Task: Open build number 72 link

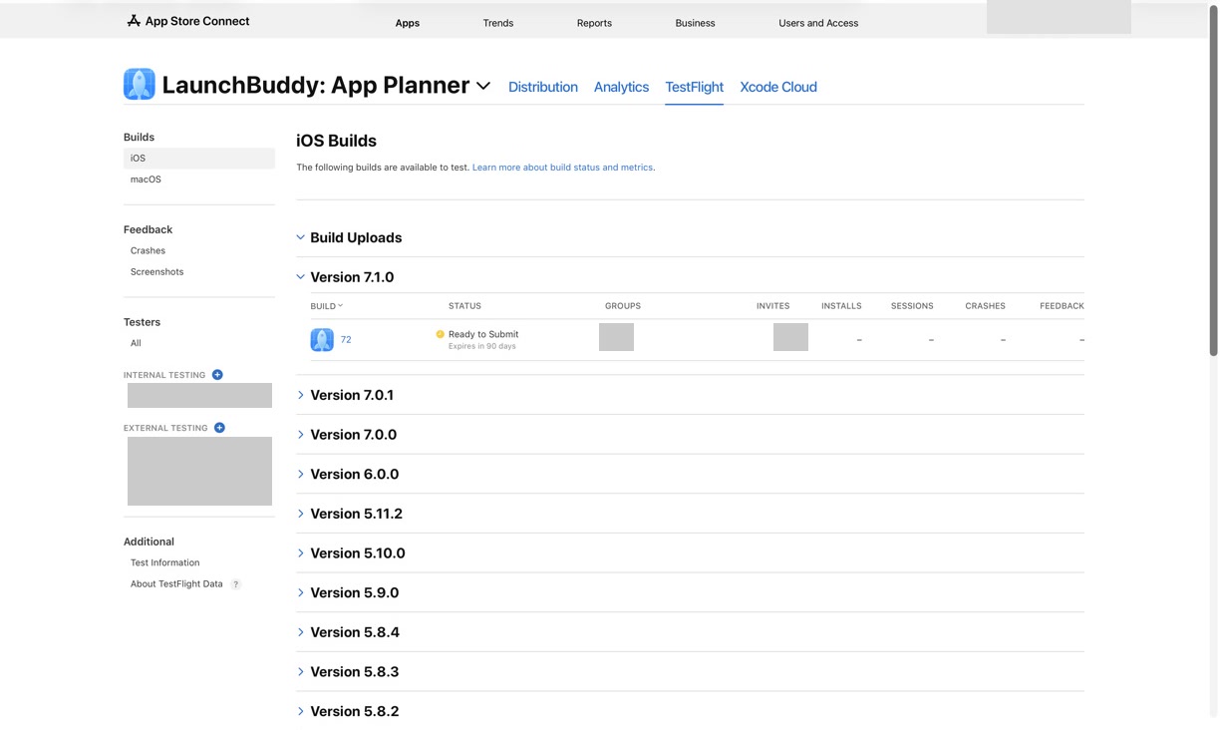Action: (346, 340)
